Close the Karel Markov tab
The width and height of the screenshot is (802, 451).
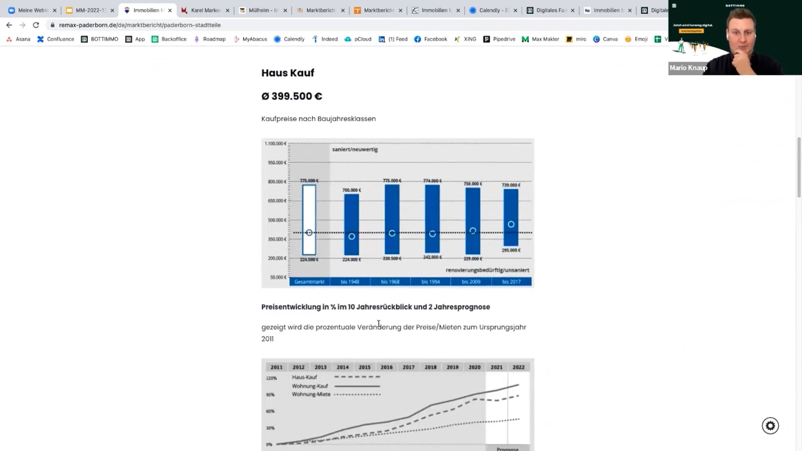click(228, 10)
